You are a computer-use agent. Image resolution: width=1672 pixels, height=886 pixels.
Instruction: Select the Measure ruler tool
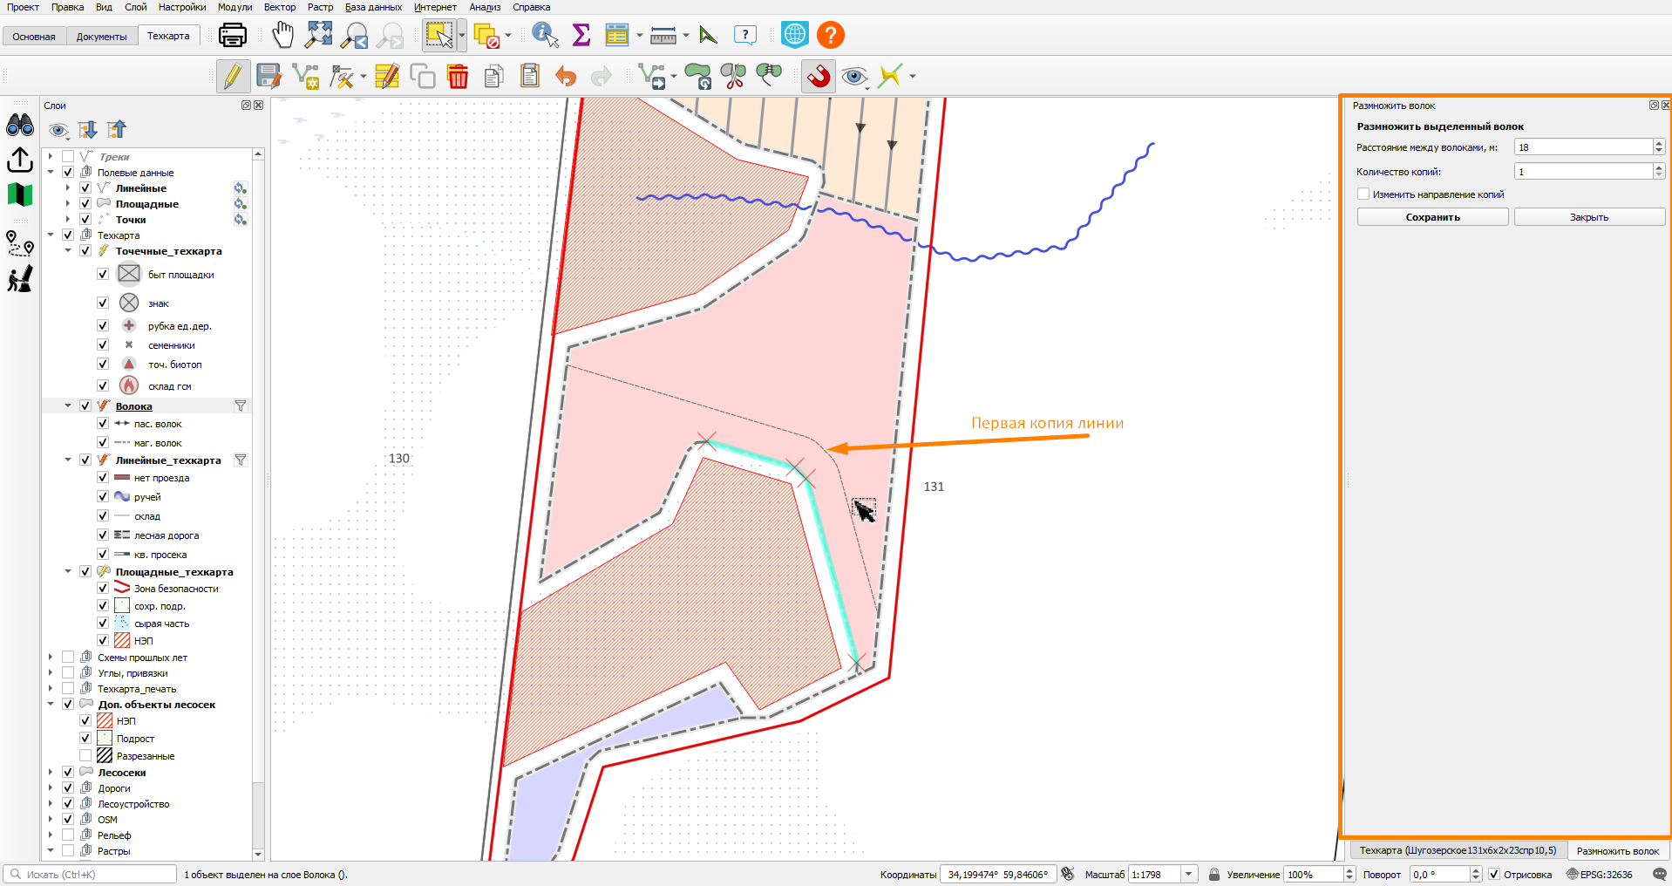click(663, 36)
